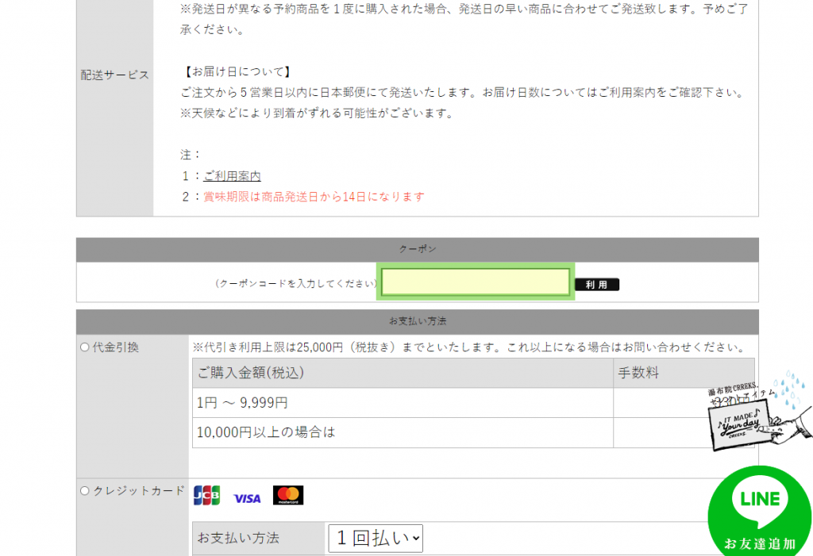This screenshot has width=813, height=556.
Task: Click the red 賞味期限 expiry note text
Action: click(314, 197)
